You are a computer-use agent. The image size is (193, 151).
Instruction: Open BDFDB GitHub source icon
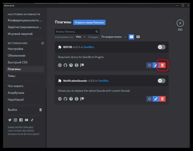tap(65, 65)
